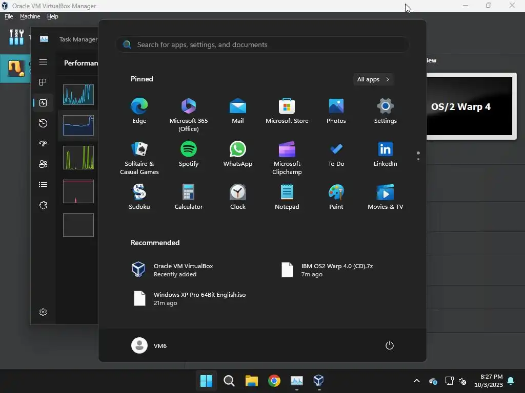
Task: Open App history in Task Manager sidebar
Action: tap(43, 123)
